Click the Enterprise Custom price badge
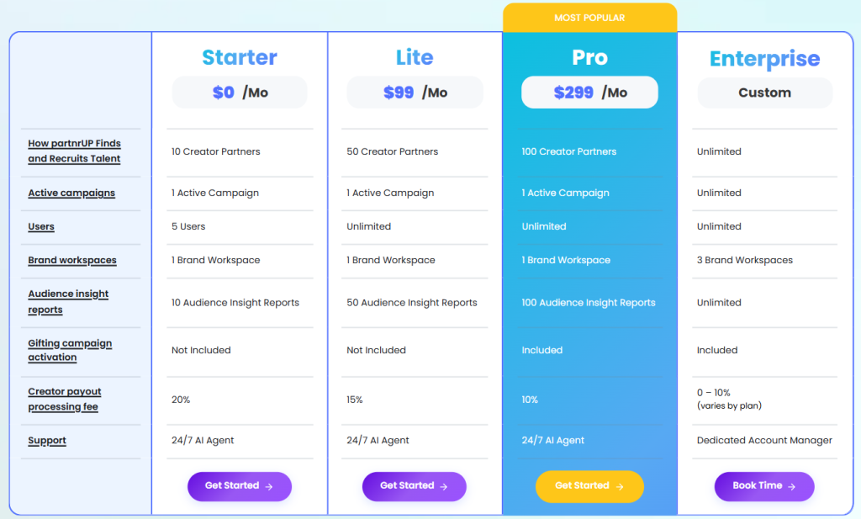The image size is (861, 519). pos(764,93)
